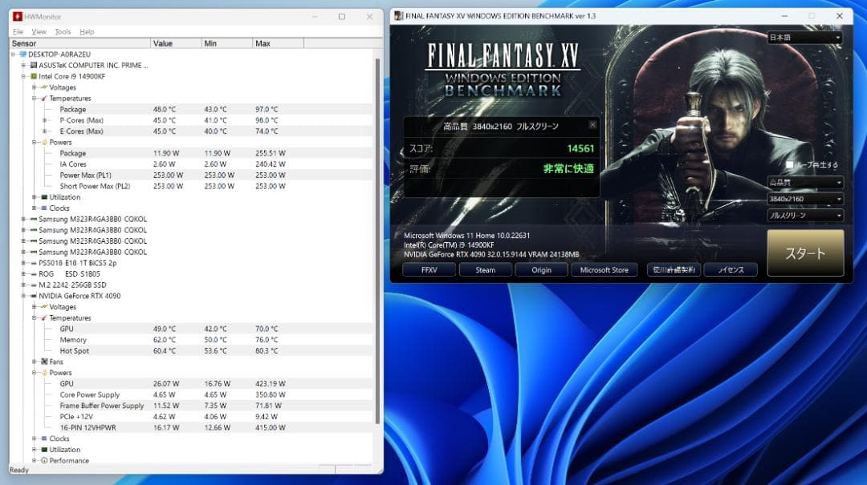Expand the Performance tree node in HWMonitor
The height and width of the screenshot is (485, 867).
point(34,460)
